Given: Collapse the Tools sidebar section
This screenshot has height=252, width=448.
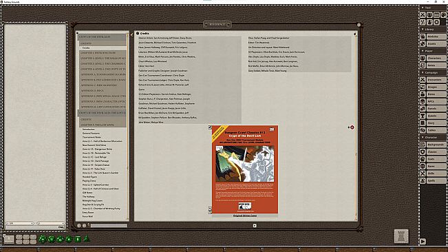Looking at the screenshot, I should pyautogui.click(x=423, y=8).
